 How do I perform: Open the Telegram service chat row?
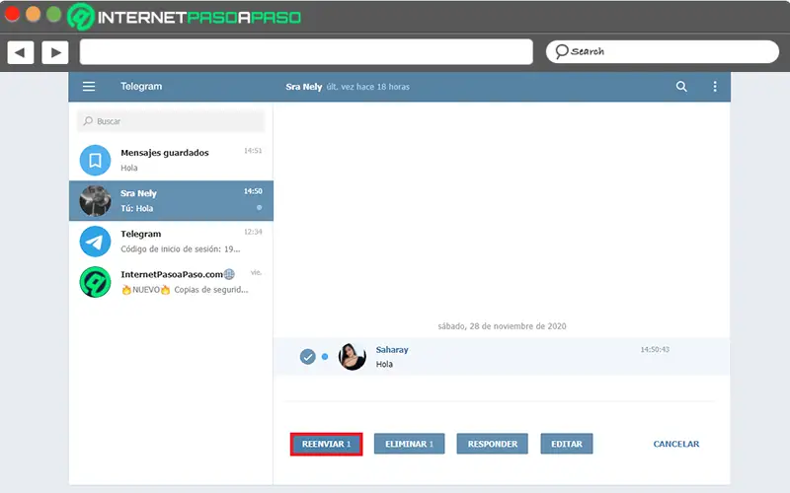pyautogui.click(x=171, y=242)
